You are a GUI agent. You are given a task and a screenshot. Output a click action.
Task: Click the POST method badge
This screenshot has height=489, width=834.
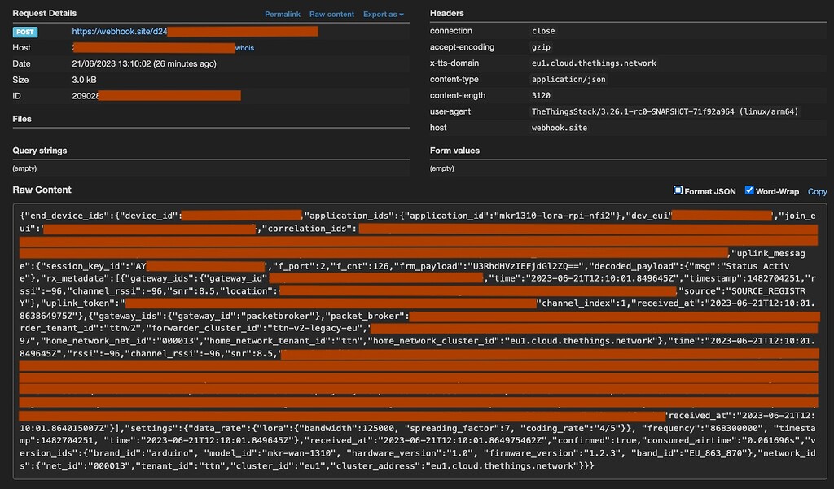pos(23,31)
